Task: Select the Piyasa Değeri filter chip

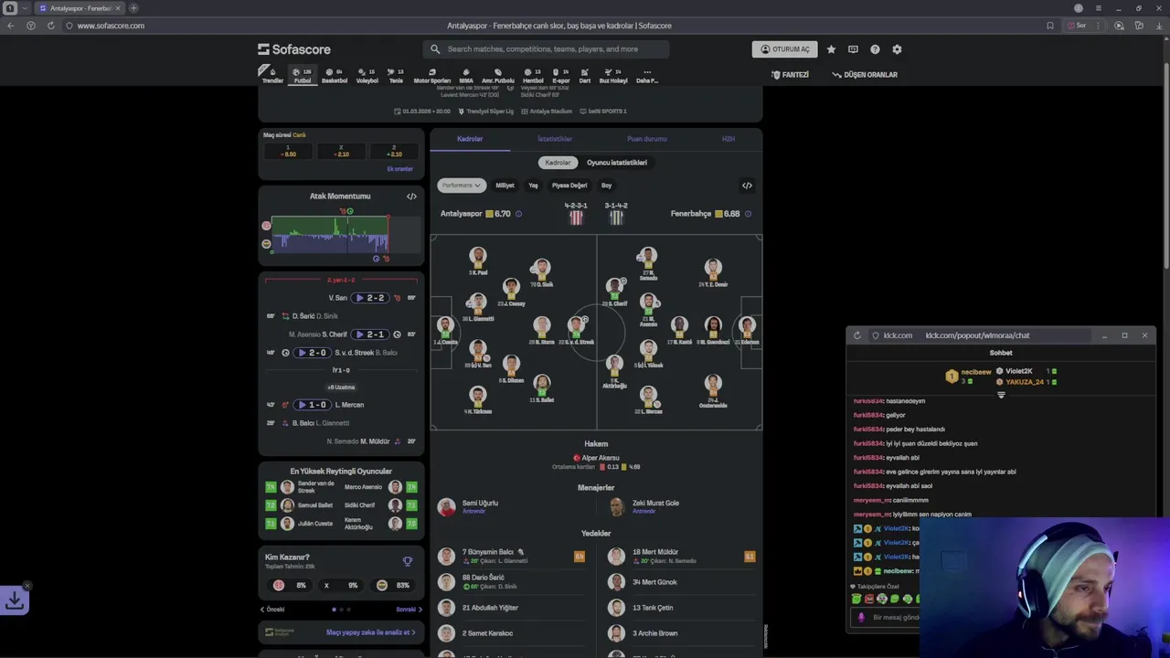Action: click(569, 186)
